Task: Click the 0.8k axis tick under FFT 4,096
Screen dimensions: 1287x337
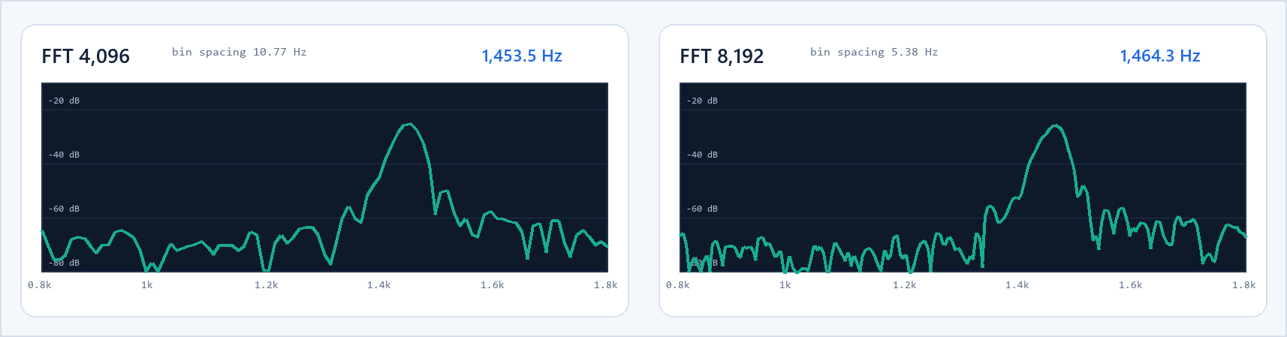Action: click(40, 285)
